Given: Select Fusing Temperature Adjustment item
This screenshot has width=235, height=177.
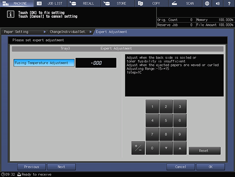Looking at the screenshot, I should click(x=44, y=63).
